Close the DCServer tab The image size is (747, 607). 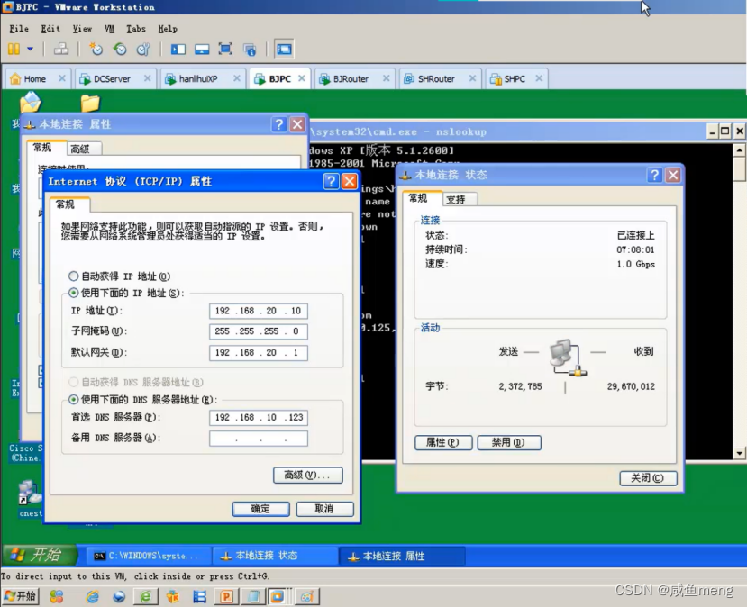coord(148,78)
